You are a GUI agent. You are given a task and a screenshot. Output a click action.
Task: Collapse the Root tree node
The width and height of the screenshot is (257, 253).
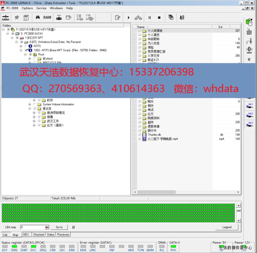[25, 54]
